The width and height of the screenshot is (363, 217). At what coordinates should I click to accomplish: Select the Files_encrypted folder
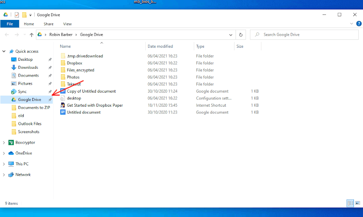point(80,70)
